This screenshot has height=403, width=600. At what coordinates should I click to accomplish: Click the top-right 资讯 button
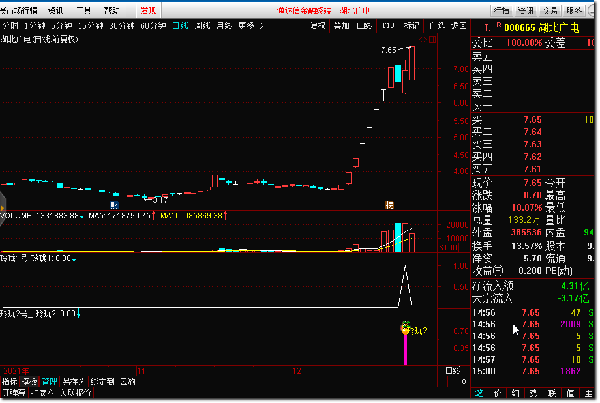tap(526, 10)
